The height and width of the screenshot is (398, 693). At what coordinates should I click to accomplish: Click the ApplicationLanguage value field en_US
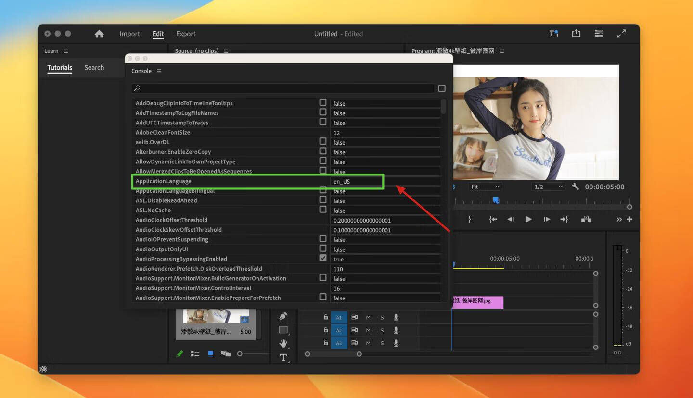tap(356, 181)
